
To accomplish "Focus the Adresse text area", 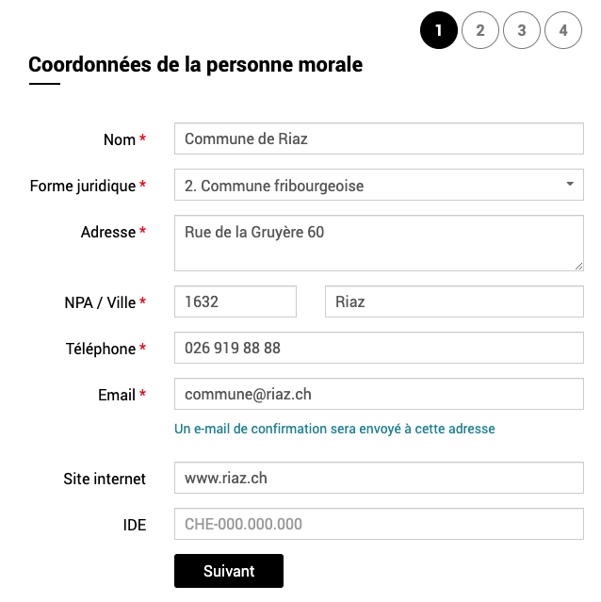I will click(379, 243).
